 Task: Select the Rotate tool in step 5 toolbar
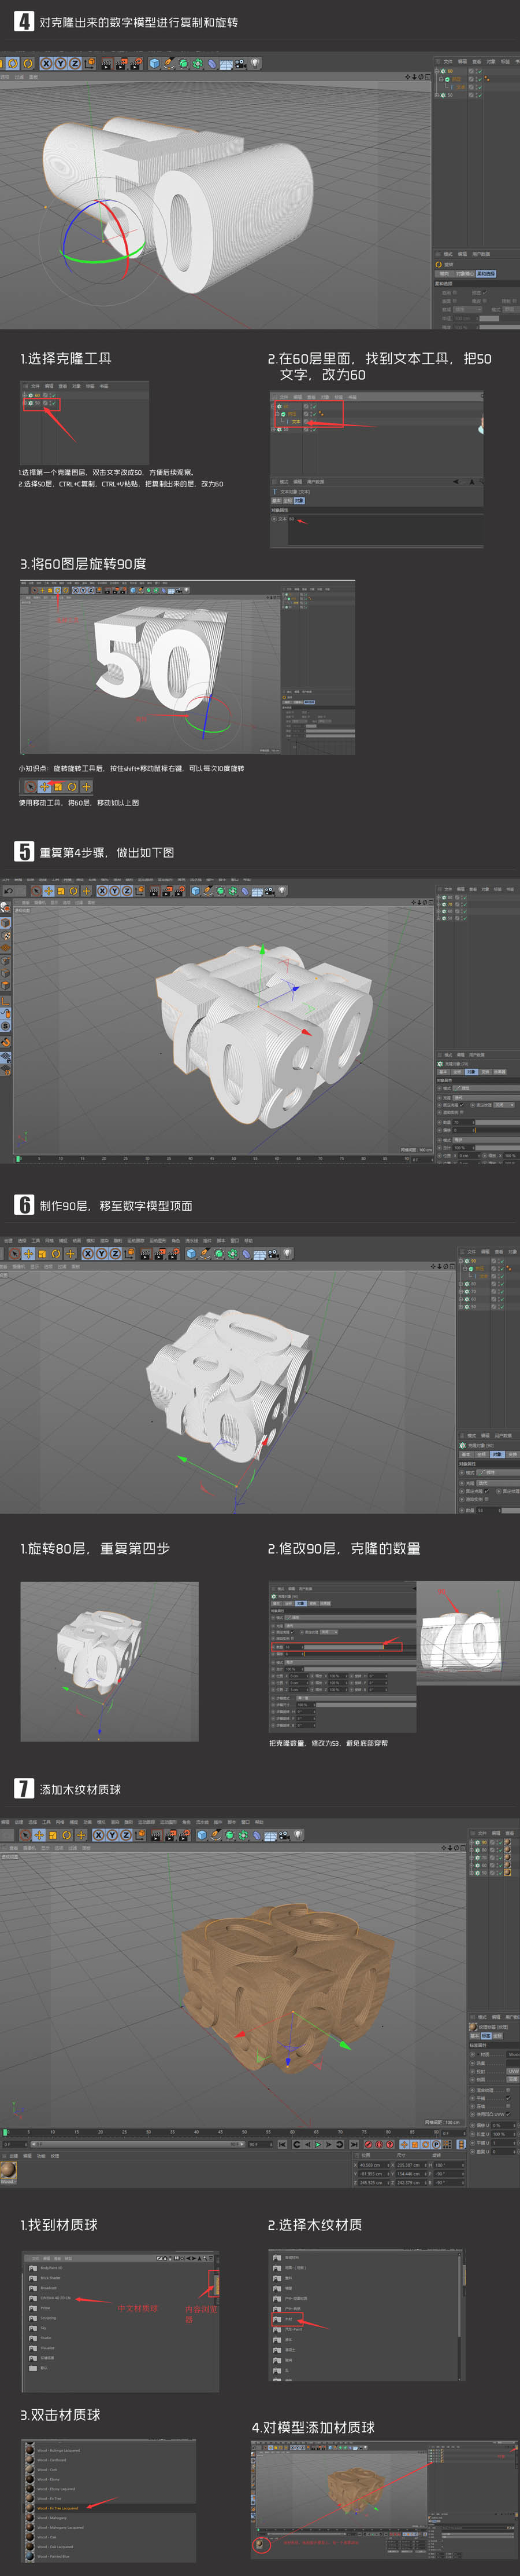point(73,890)
